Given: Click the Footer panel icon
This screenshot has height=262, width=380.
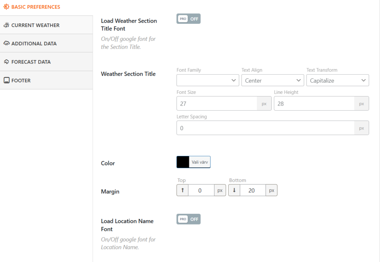Looking at the screenshot, I should (x=6, y=81).
